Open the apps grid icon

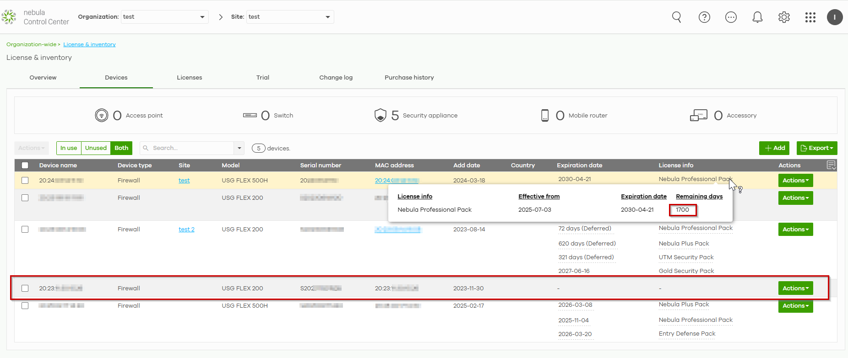[x=810, y=17]
